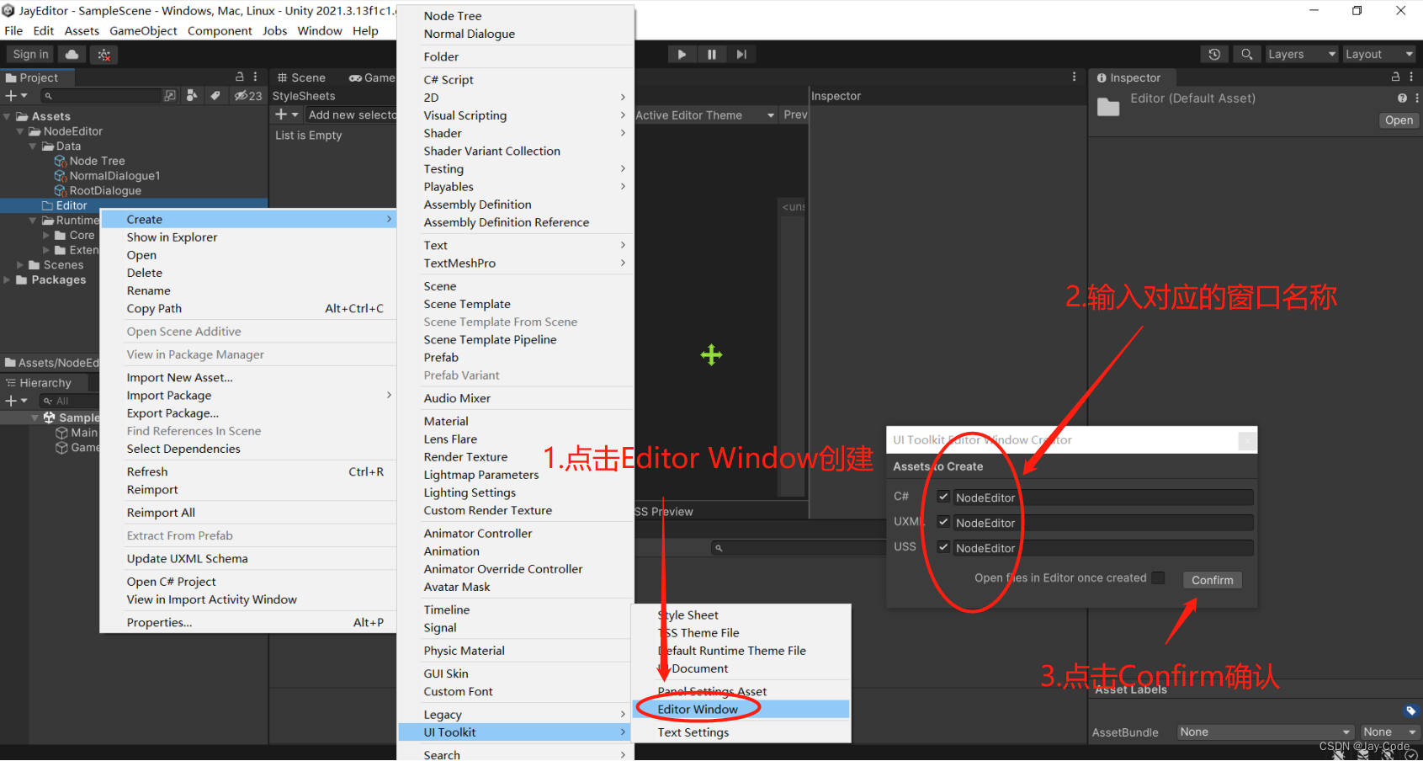Collapse the Assets folder
The width and height of the screenshot is (1423, 761).
8,116
